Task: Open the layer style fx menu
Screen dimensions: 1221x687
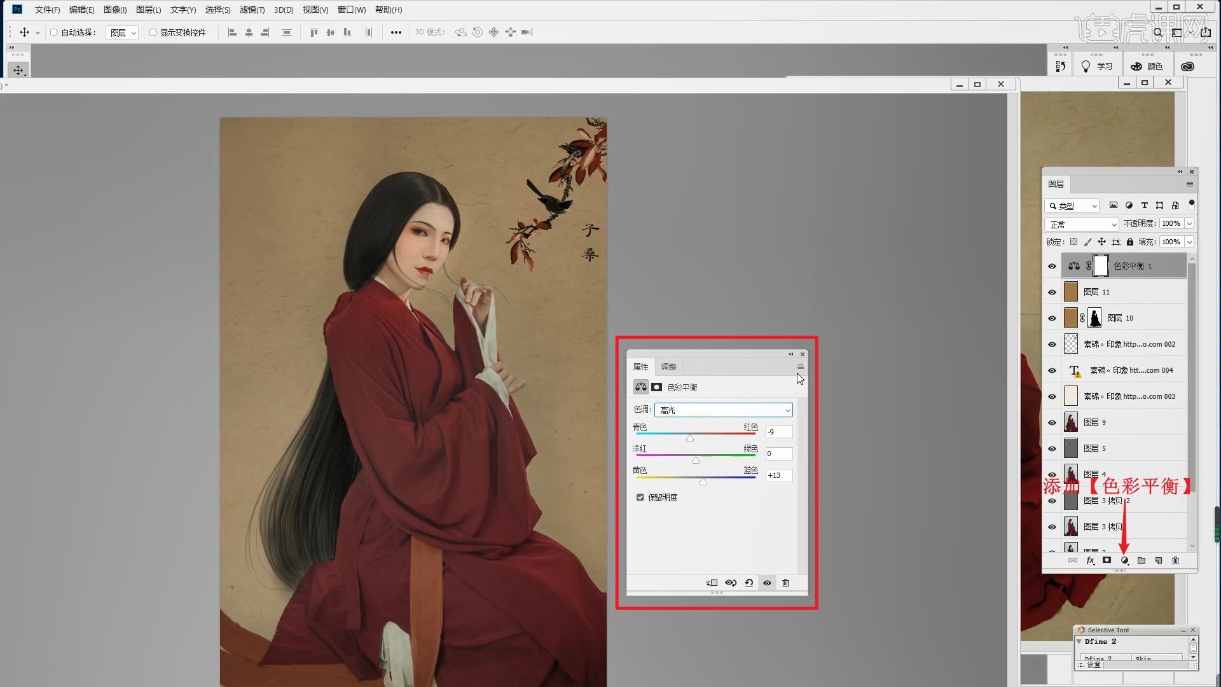Action: point(1090,560)
